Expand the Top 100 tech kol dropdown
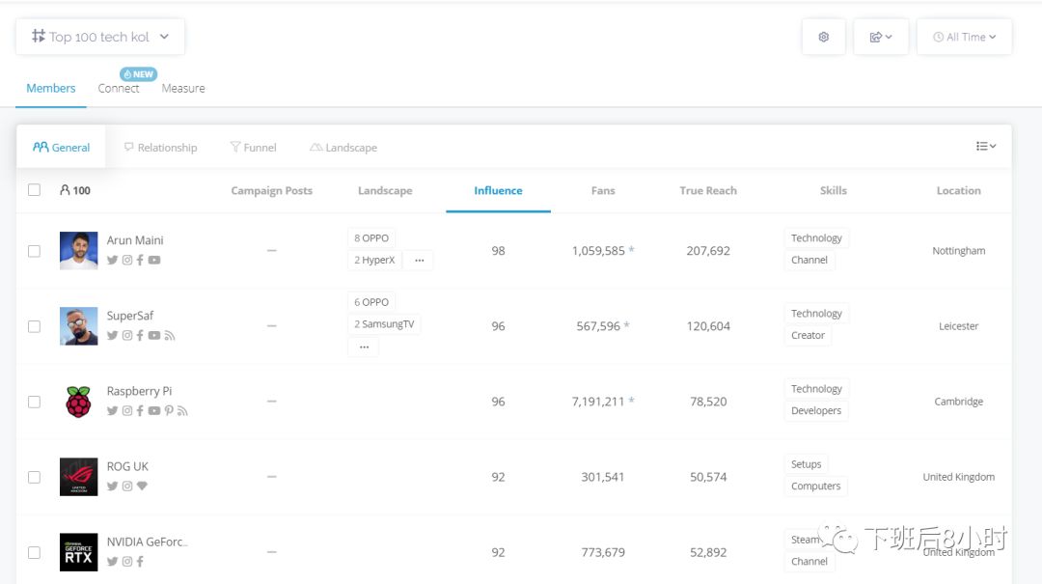The width and height of the screenshot is (1042, 584). (100, 37)
